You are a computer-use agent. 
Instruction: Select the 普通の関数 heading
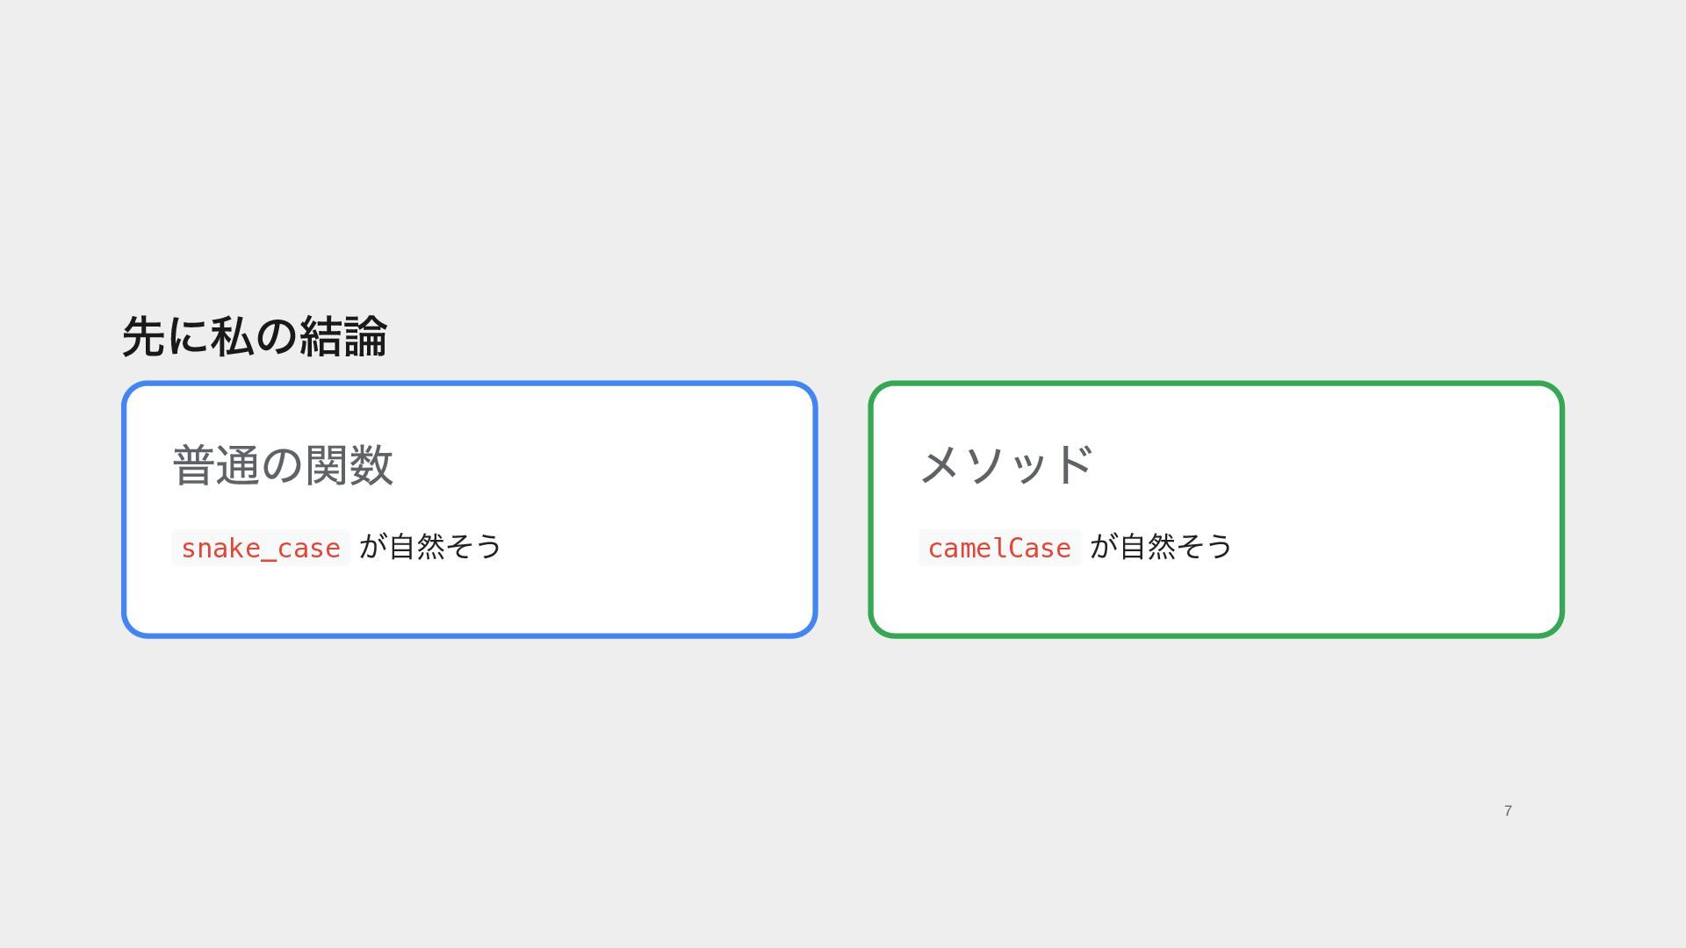pyautogui.click(x=283, y=465)
